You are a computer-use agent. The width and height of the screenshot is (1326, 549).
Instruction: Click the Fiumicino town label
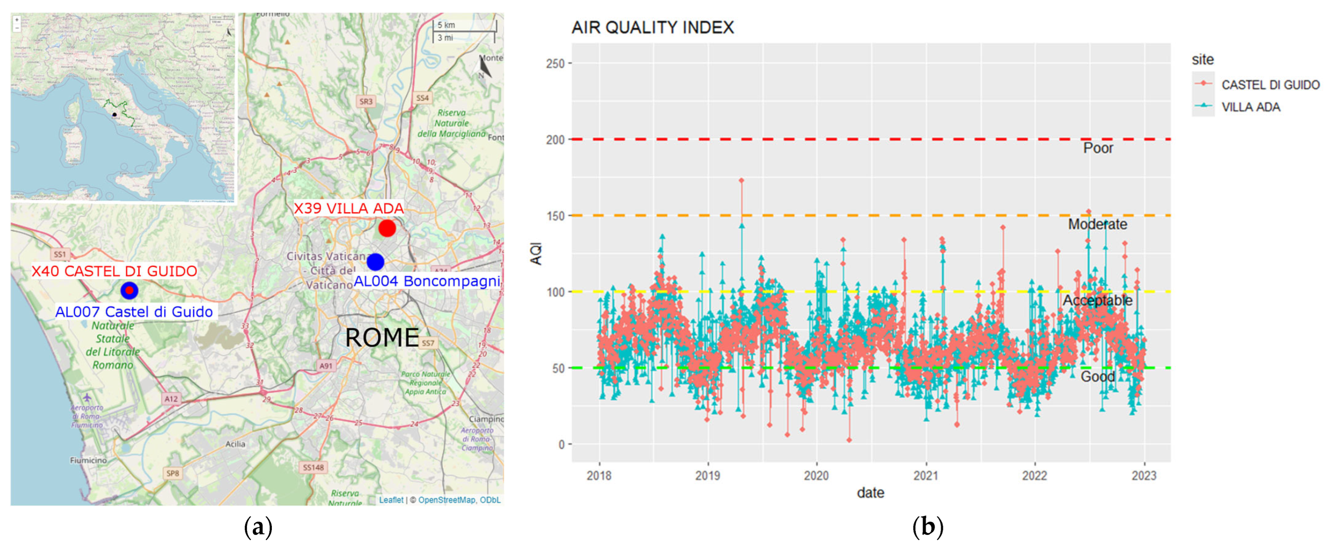tap(88, 460)
